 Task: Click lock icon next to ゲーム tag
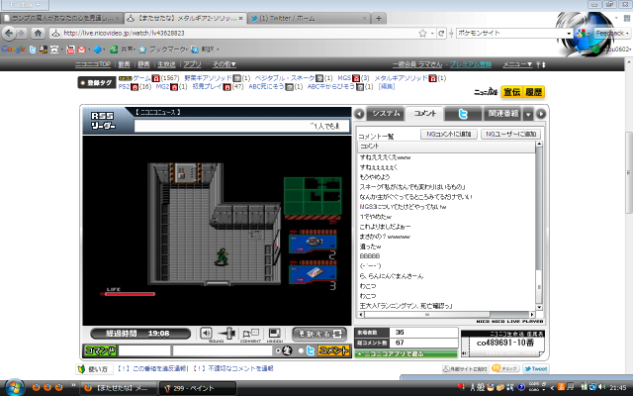pos(156,78)
